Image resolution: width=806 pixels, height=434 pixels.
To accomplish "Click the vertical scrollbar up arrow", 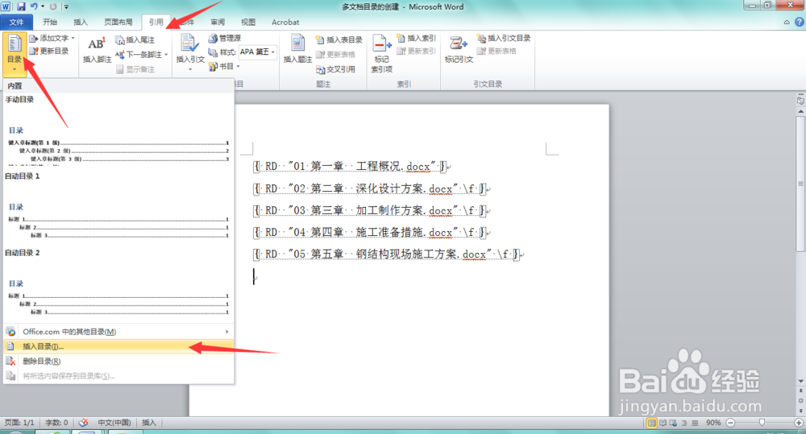I will [x=800, y=111].
